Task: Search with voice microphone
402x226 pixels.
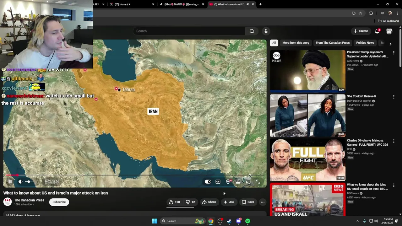Action: point(266,31)
